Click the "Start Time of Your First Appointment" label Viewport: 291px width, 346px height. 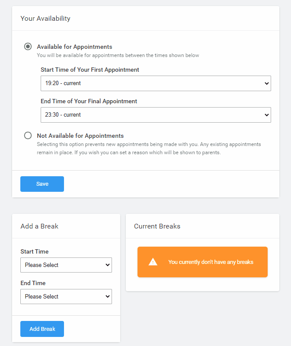(90, 70)
